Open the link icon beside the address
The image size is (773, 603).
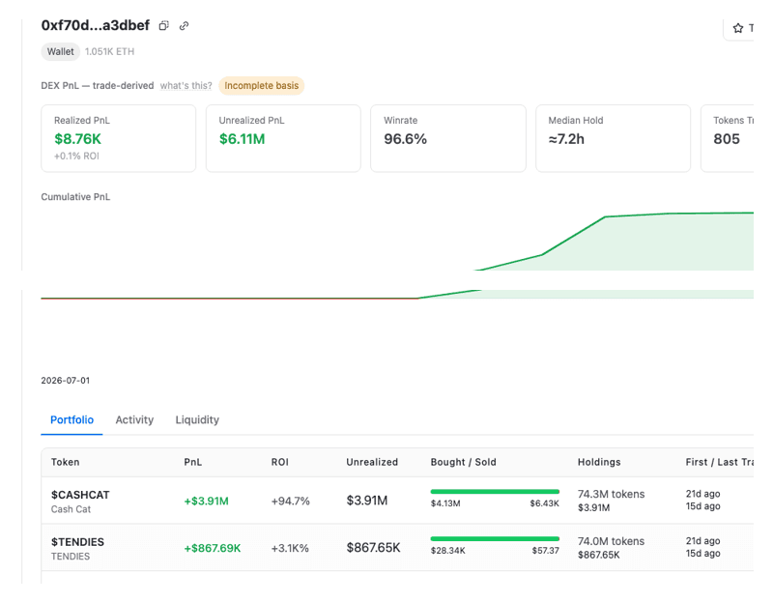tap(184, 26)
